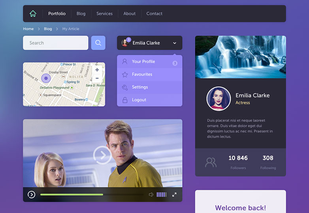Choose Logout in the user menu

139,100
